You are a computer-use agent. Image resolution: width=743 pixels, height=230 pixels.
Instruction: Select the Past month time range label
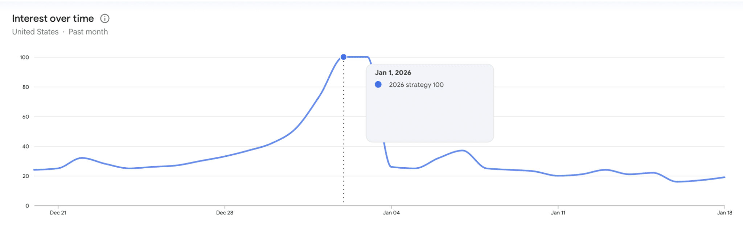tap(88, 32)
